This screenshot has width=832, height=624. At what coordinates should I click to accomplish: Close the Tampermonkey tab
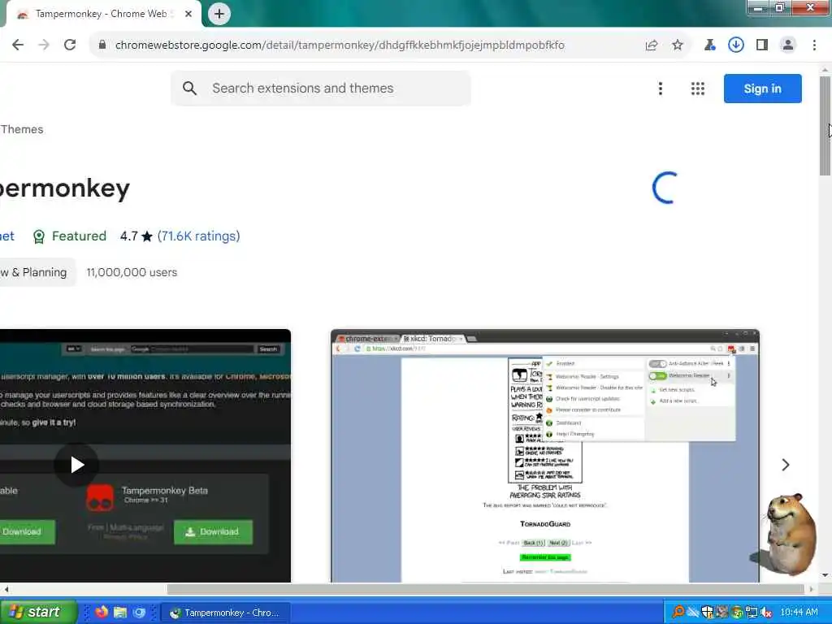pyautogui.click(x=188, y=15)
